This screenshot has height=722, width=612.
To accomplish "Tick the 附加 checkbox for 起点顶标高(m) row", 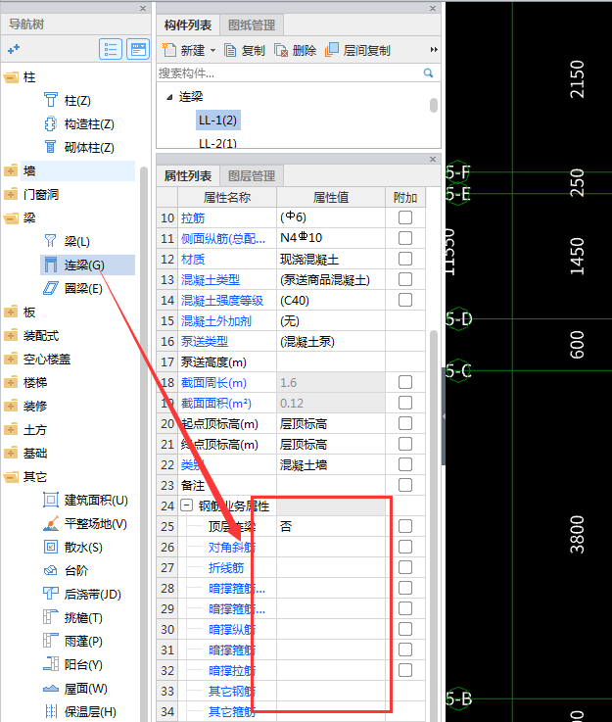I will (405, 423).
